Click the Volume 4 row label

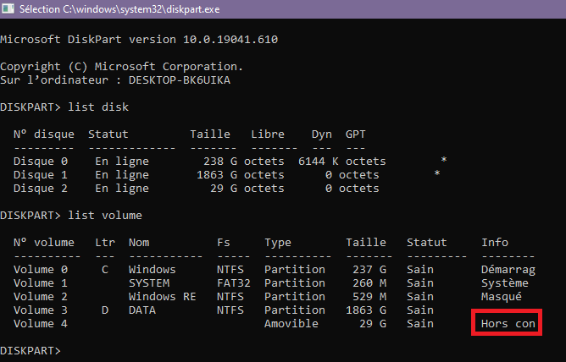(41, 324)
